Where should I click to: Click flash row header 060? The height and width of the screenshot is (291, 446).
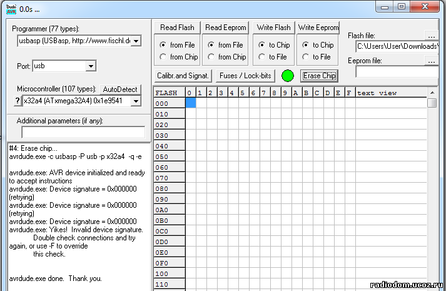(x=170, y=167)
